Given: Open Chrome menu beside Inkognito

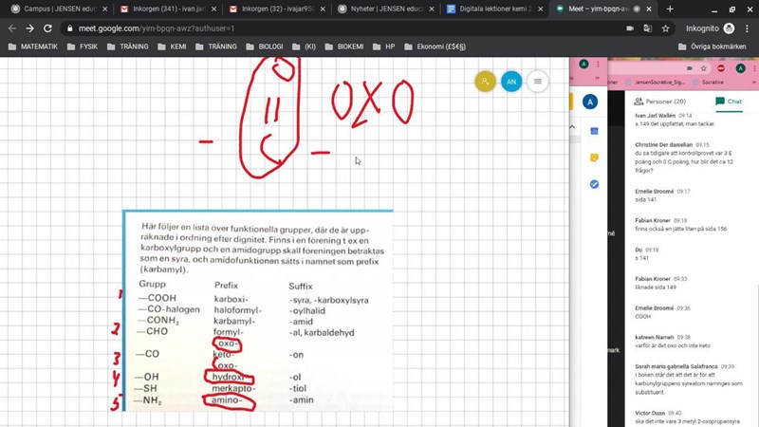Looking at the screenshot, I should click(746, 28).
